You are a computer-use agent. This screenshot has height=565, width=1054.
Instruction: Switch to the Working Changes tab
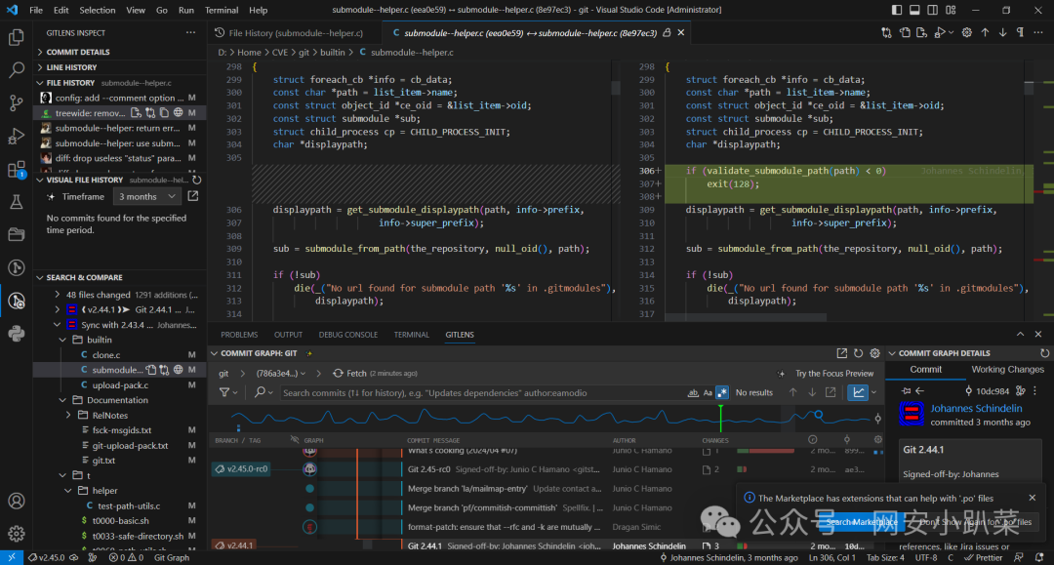[x=1007, y=370]
